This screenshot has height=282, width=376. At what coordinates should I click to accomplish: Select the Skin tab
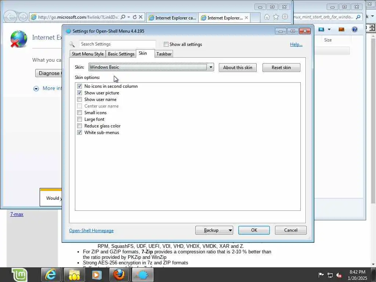point(145,54)
